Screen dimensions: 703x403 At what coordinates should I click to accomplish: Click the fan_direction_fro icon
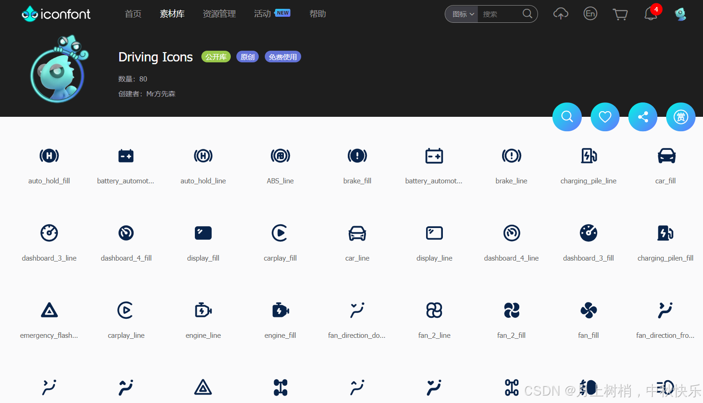click(666, 310)
